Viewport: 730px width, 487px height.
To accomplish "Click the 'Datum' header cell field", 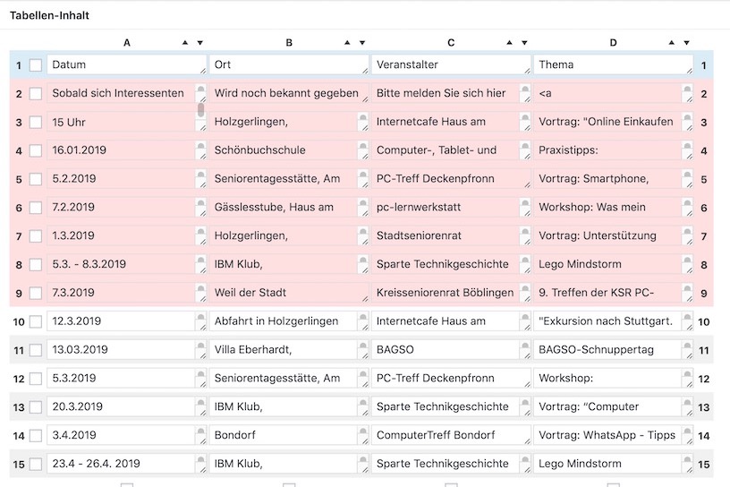I will 123,64.
